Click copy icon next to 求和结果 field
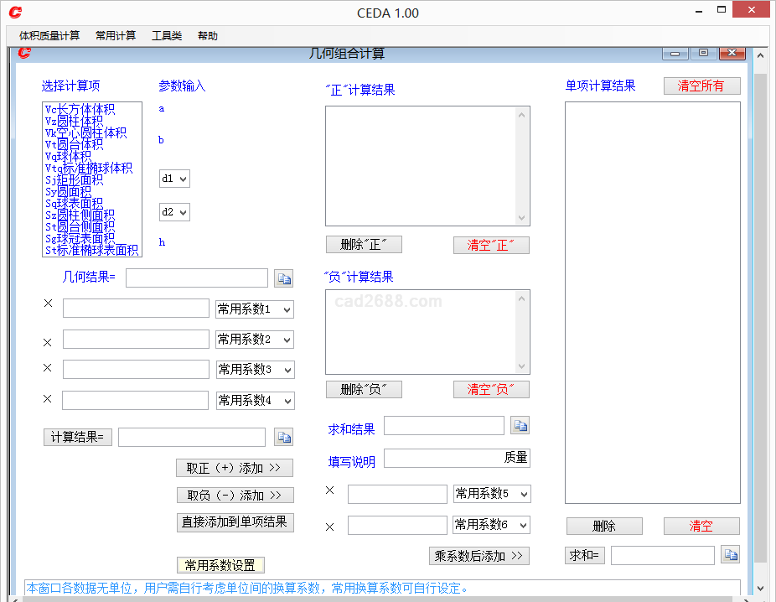This screenshot has width=776, height=602. coord(520,426)
